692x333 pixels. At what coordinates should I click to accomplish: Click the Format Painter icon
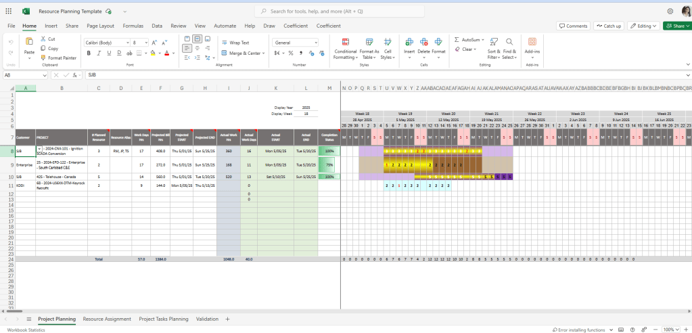pos(43,58)
